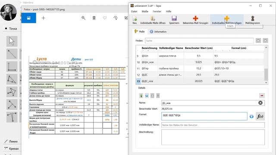Click the table scrollbar up arrow

click(266, 48)
